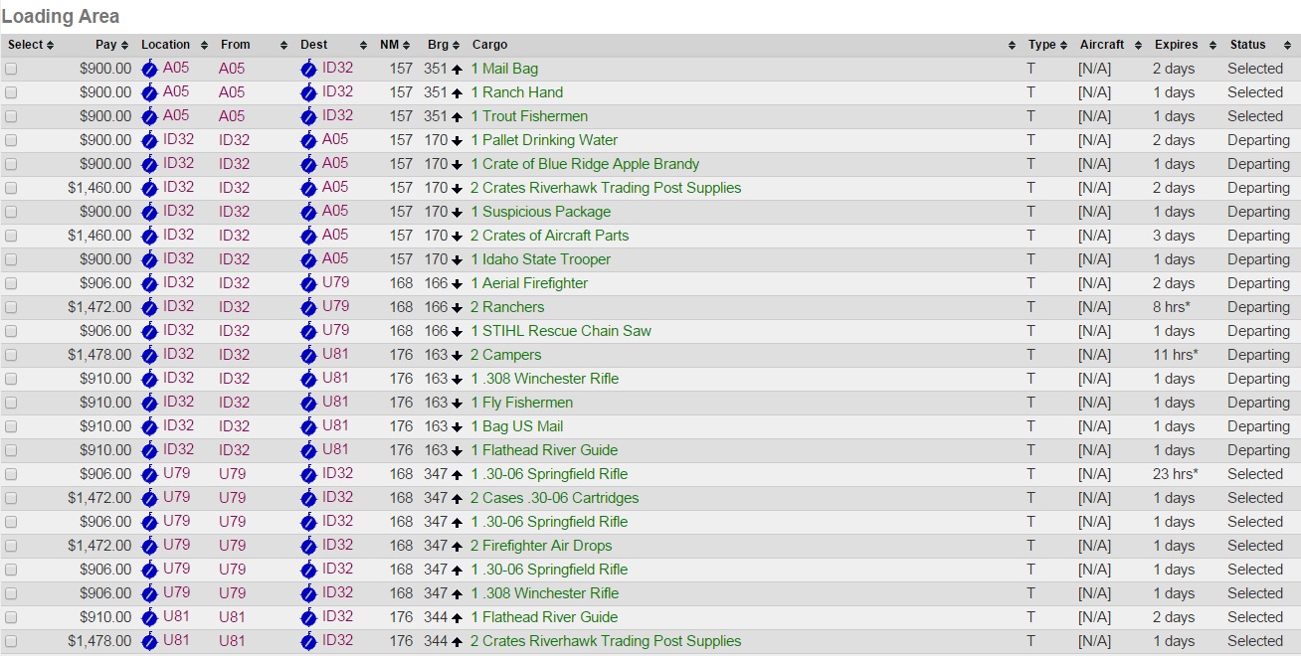Open the 1 STIHL Rescue Chain Saw link

(561, 331)
